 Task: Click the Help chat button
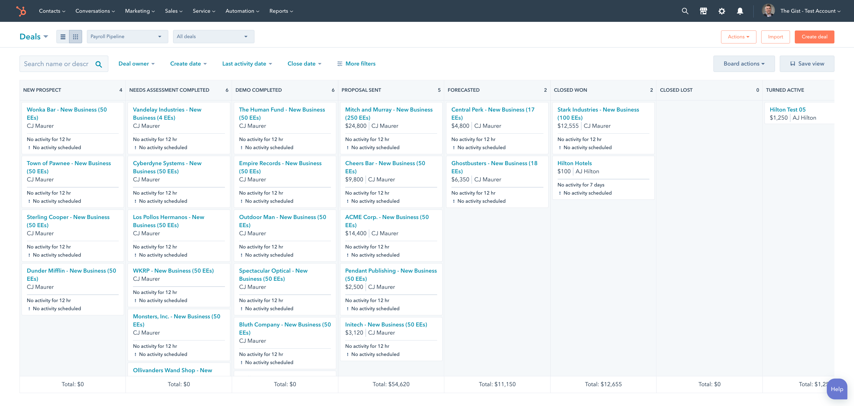(837, 389)
